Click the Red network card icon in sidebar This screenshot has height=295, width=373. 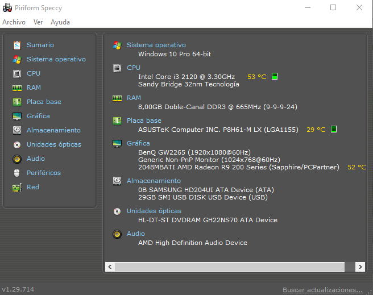pyautogui.click(x=17, y=188)
